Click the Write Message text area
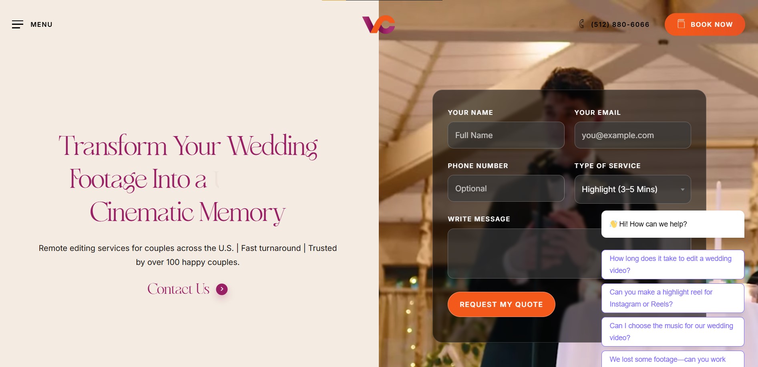The image size is (758, 367). 525,253
